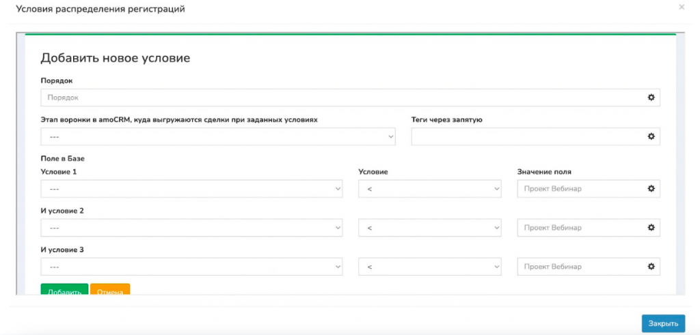Click gear icon in И условие 3 value field
Image resolution: width=700 pixels, height=335 pixels.
click(651, 267)
